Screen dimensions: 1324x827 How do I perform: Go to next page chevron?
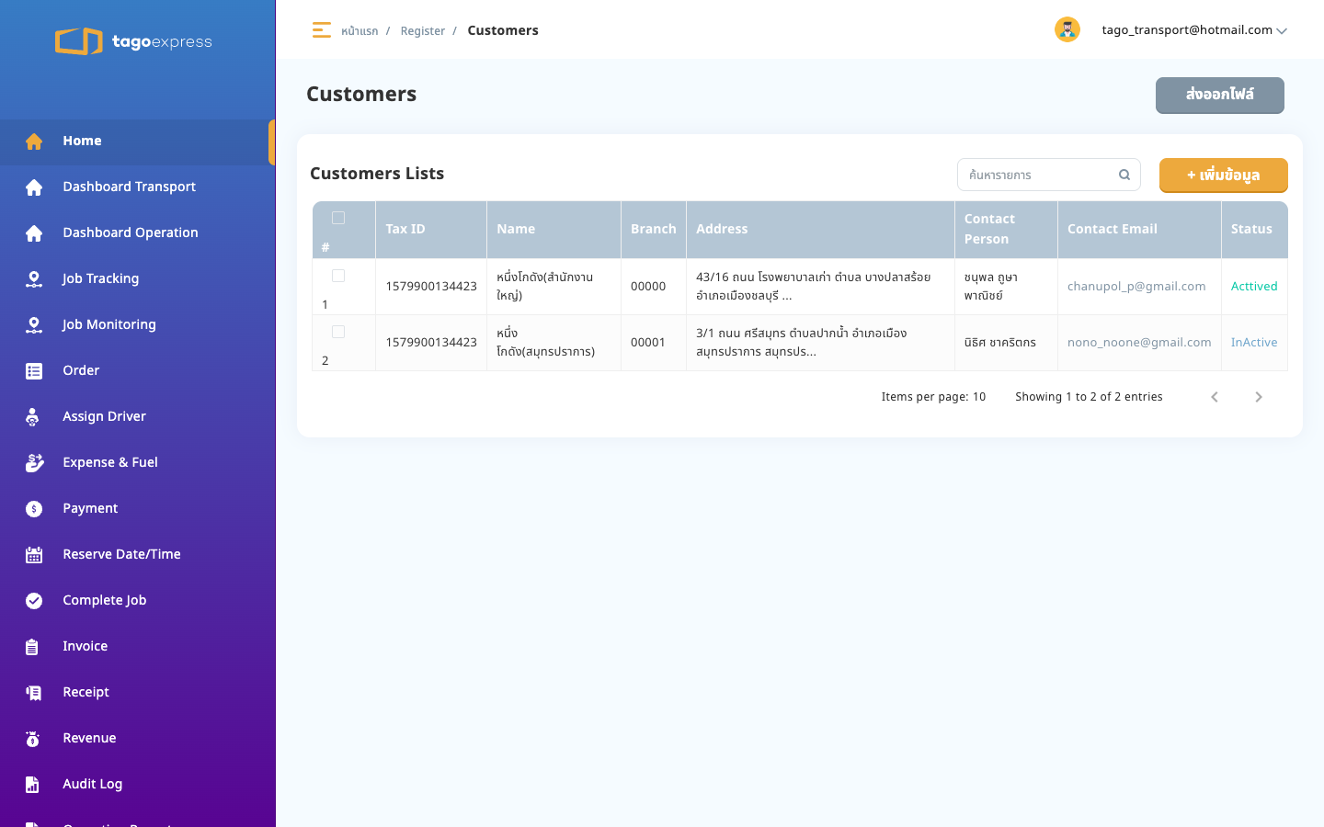(1259, 397)
